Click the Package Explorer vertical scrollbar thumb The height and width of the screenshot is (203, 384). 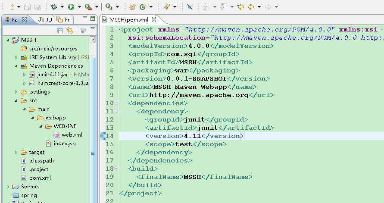pos(93,129)
